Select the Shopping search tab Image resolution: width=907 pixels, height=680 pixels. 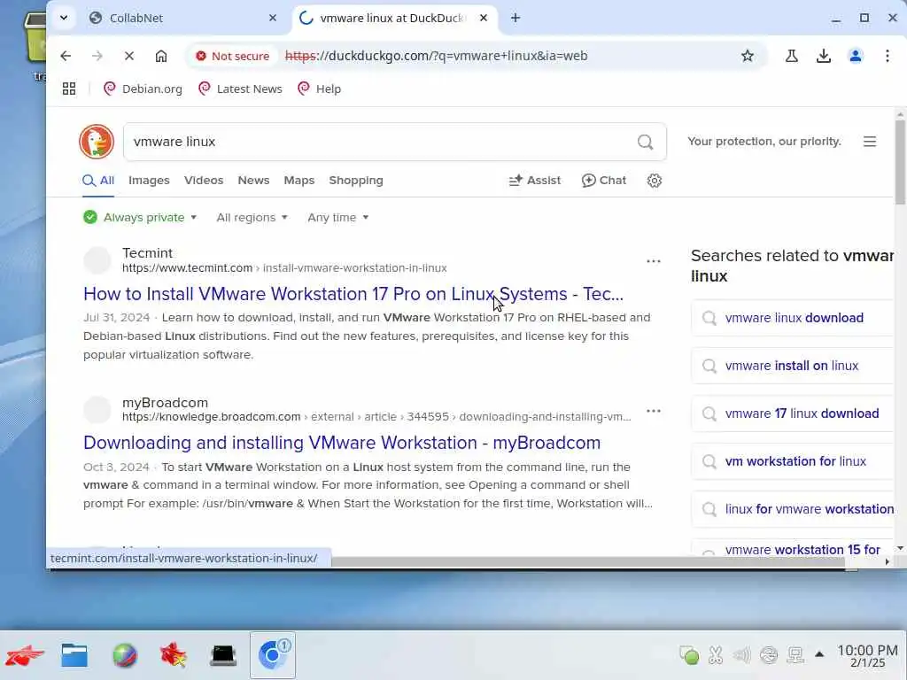tap(356, 181)
